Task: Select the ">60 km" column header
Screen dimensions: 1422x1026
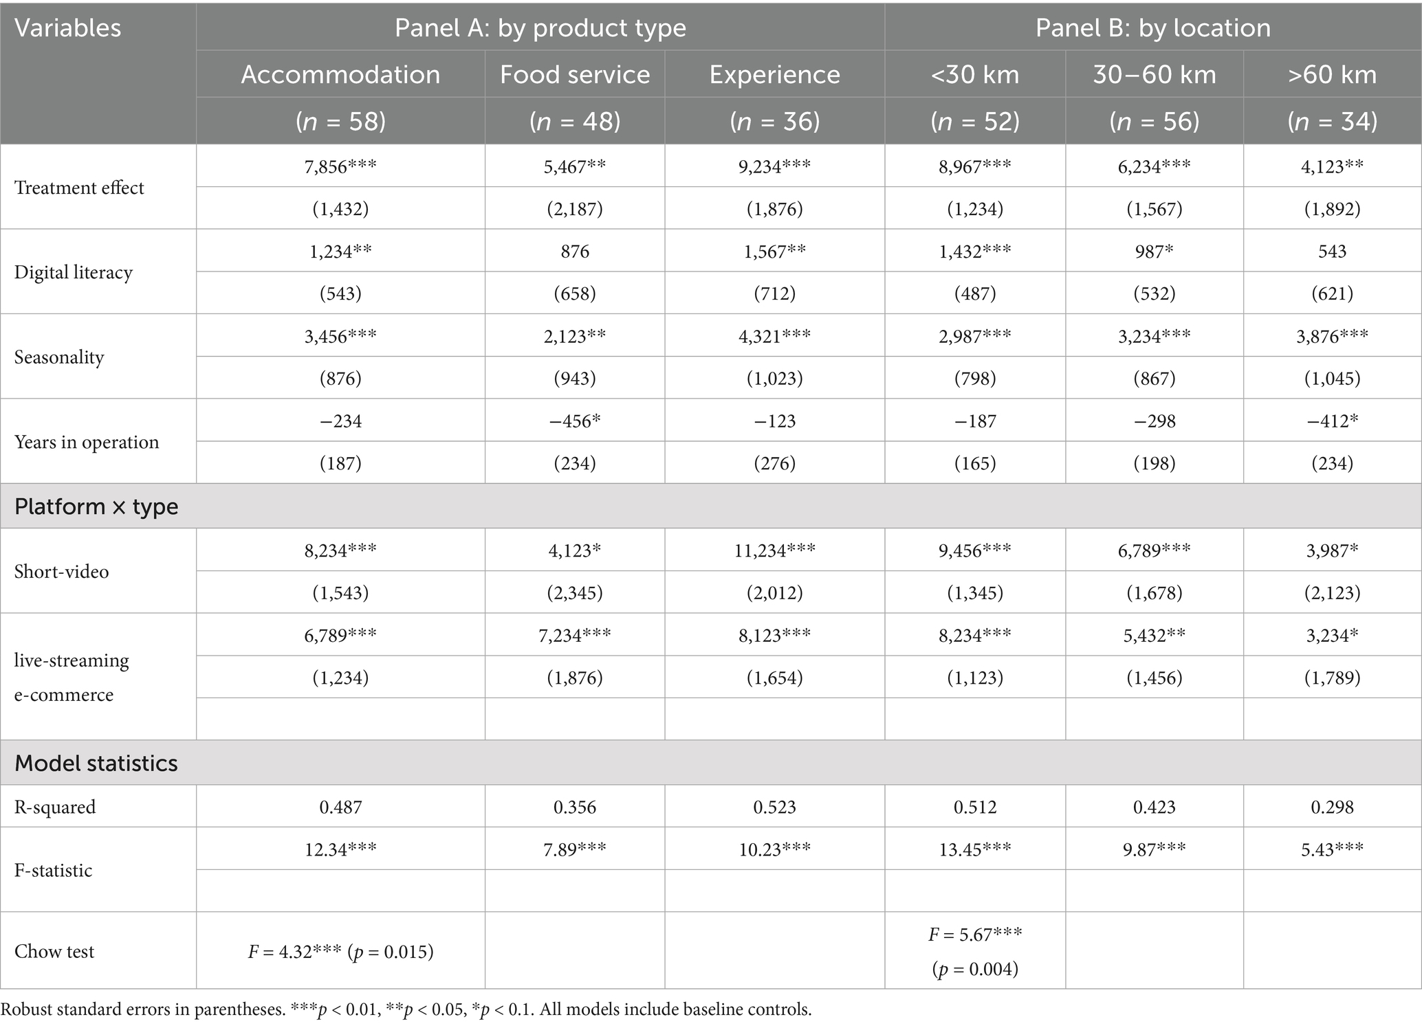Action: coord(1332,74)
